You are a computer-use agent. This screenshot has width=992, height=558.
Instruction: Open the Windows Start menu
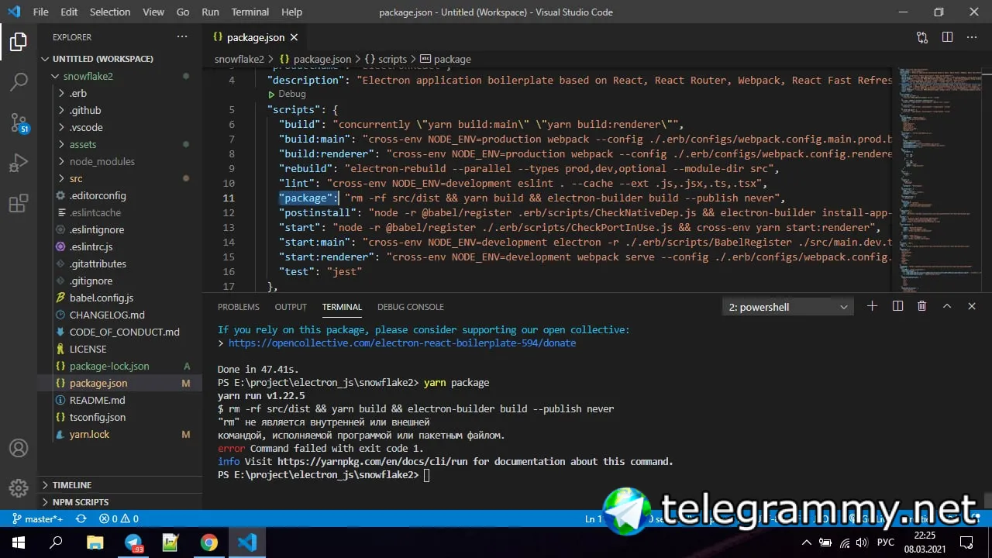(19, 542)
